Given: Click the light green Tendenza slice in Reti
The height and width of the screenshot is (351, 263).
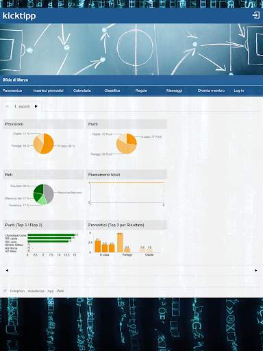Looking at the screenshot, I should point(42,200).
